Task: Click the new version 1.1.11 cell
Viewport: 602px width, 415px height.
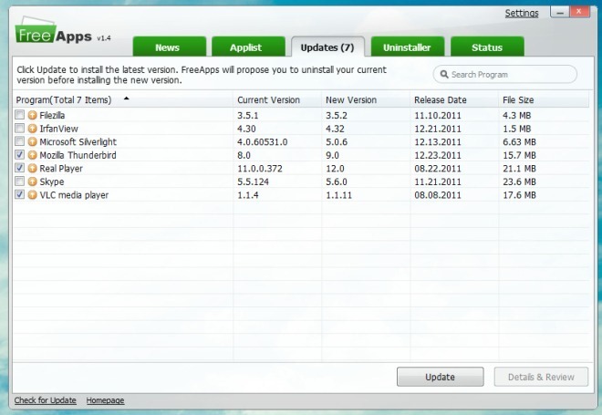Action: (338, 195)
